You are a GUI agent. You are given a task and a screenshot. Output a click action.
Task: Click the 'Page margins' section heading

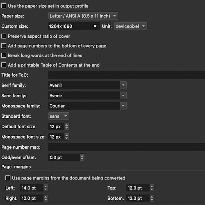(x=16, y=167)
